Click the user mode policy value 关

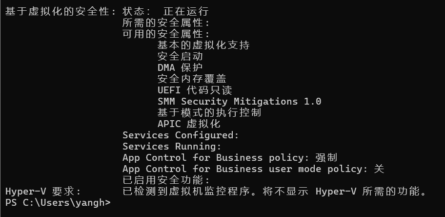(x=379, y=169)
